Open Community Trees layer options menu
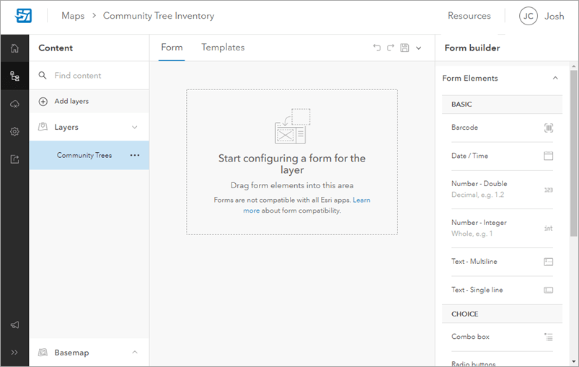The height and width of the screenshot is (367, 579). [x=135, y=155]
